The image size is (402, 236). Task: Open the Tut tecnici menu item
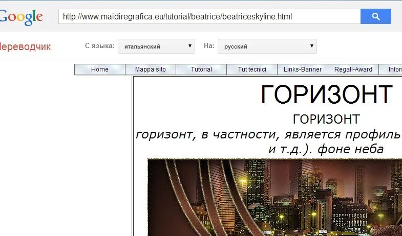click(x=252, y=69)
